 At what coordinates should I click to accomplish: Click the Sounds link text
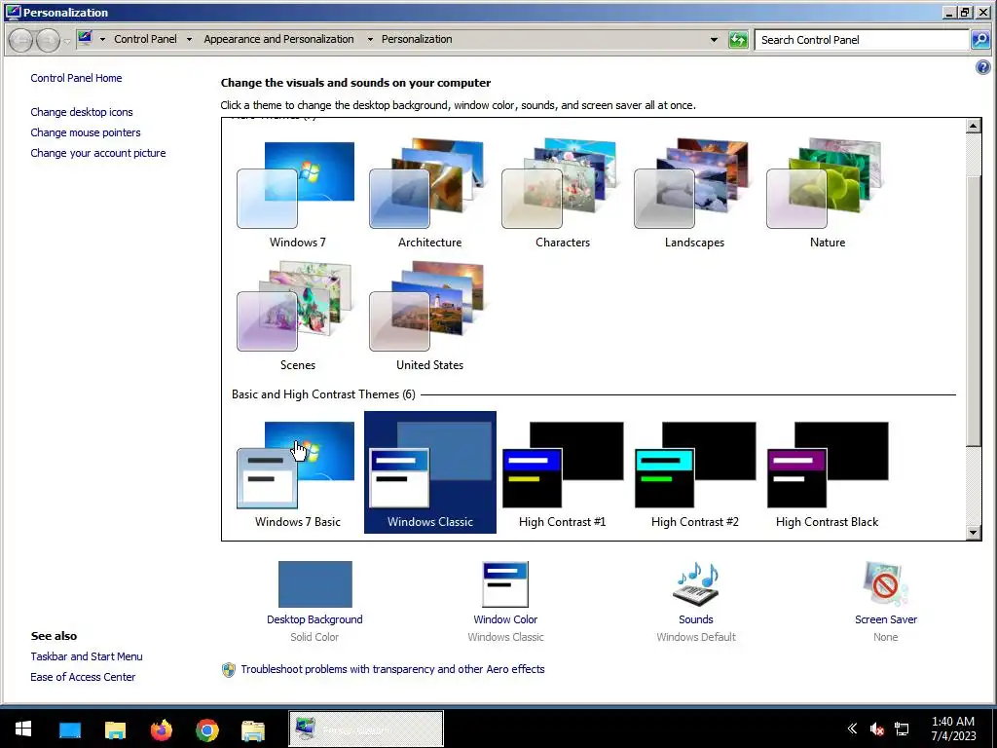click(x=695, y=619)
